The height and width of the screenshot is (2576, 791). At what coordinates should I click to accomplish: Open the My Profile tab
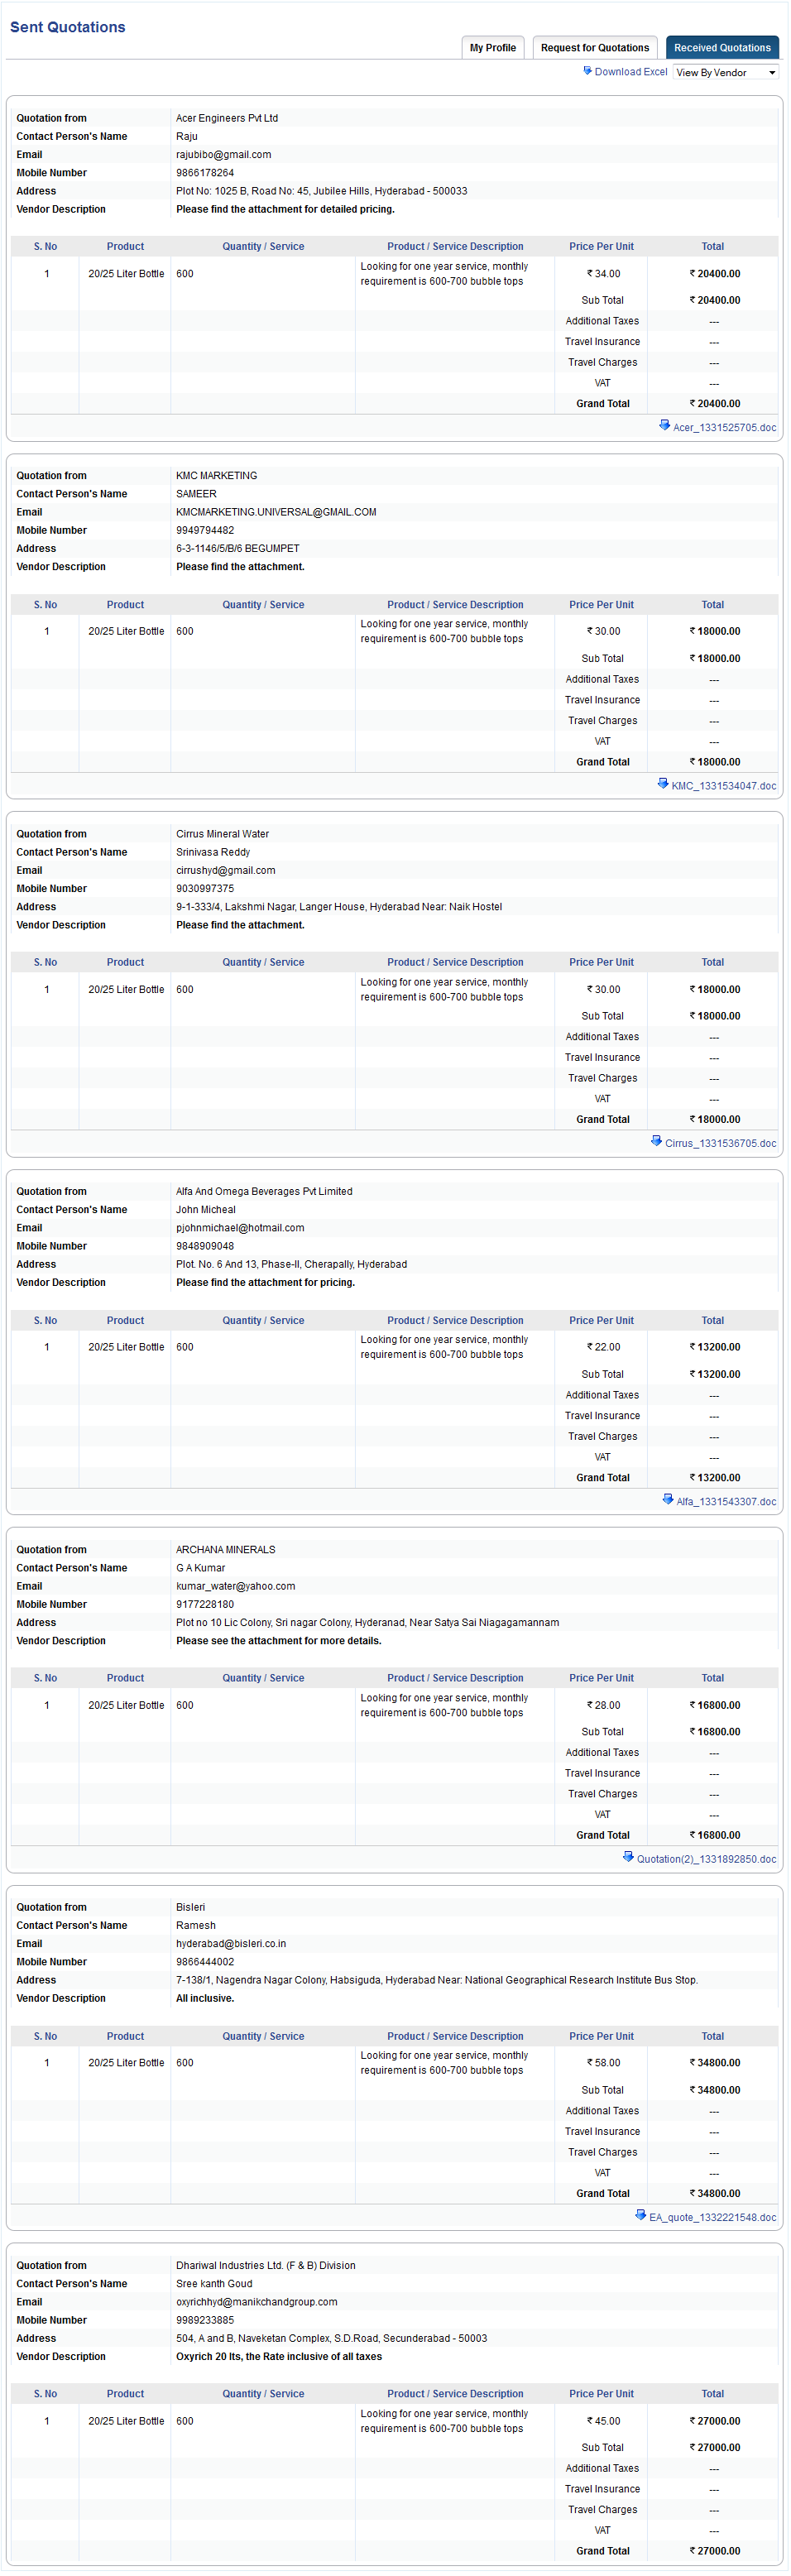pyautogui.click(x=493, y=48)
